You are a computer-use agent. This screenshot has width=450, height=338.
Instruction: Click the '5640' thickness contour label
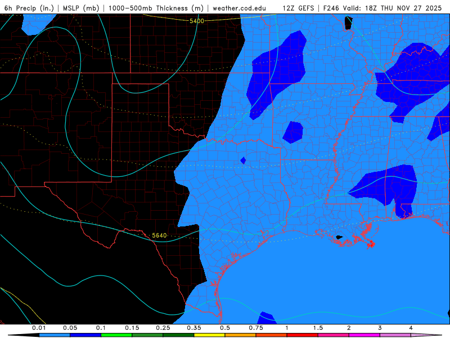(159, 235)
